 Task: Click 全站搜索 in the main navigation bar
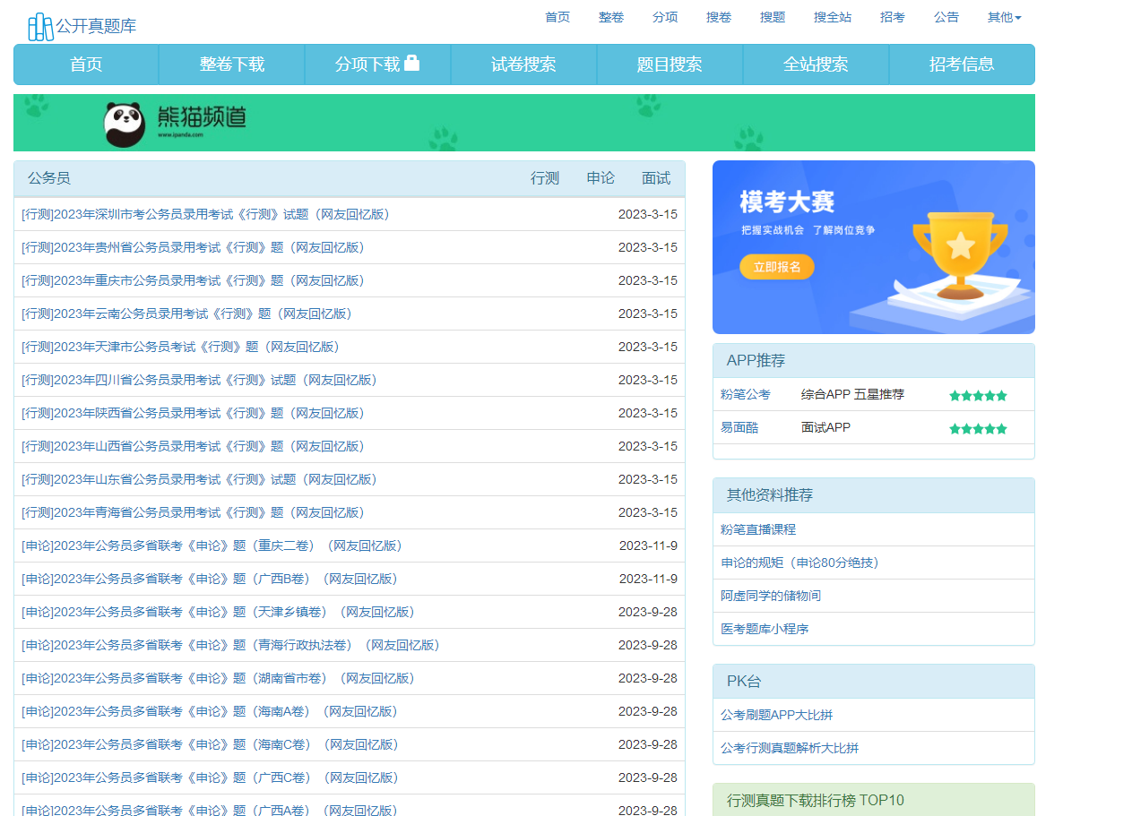pyautogui.click(x=816, y=64)
